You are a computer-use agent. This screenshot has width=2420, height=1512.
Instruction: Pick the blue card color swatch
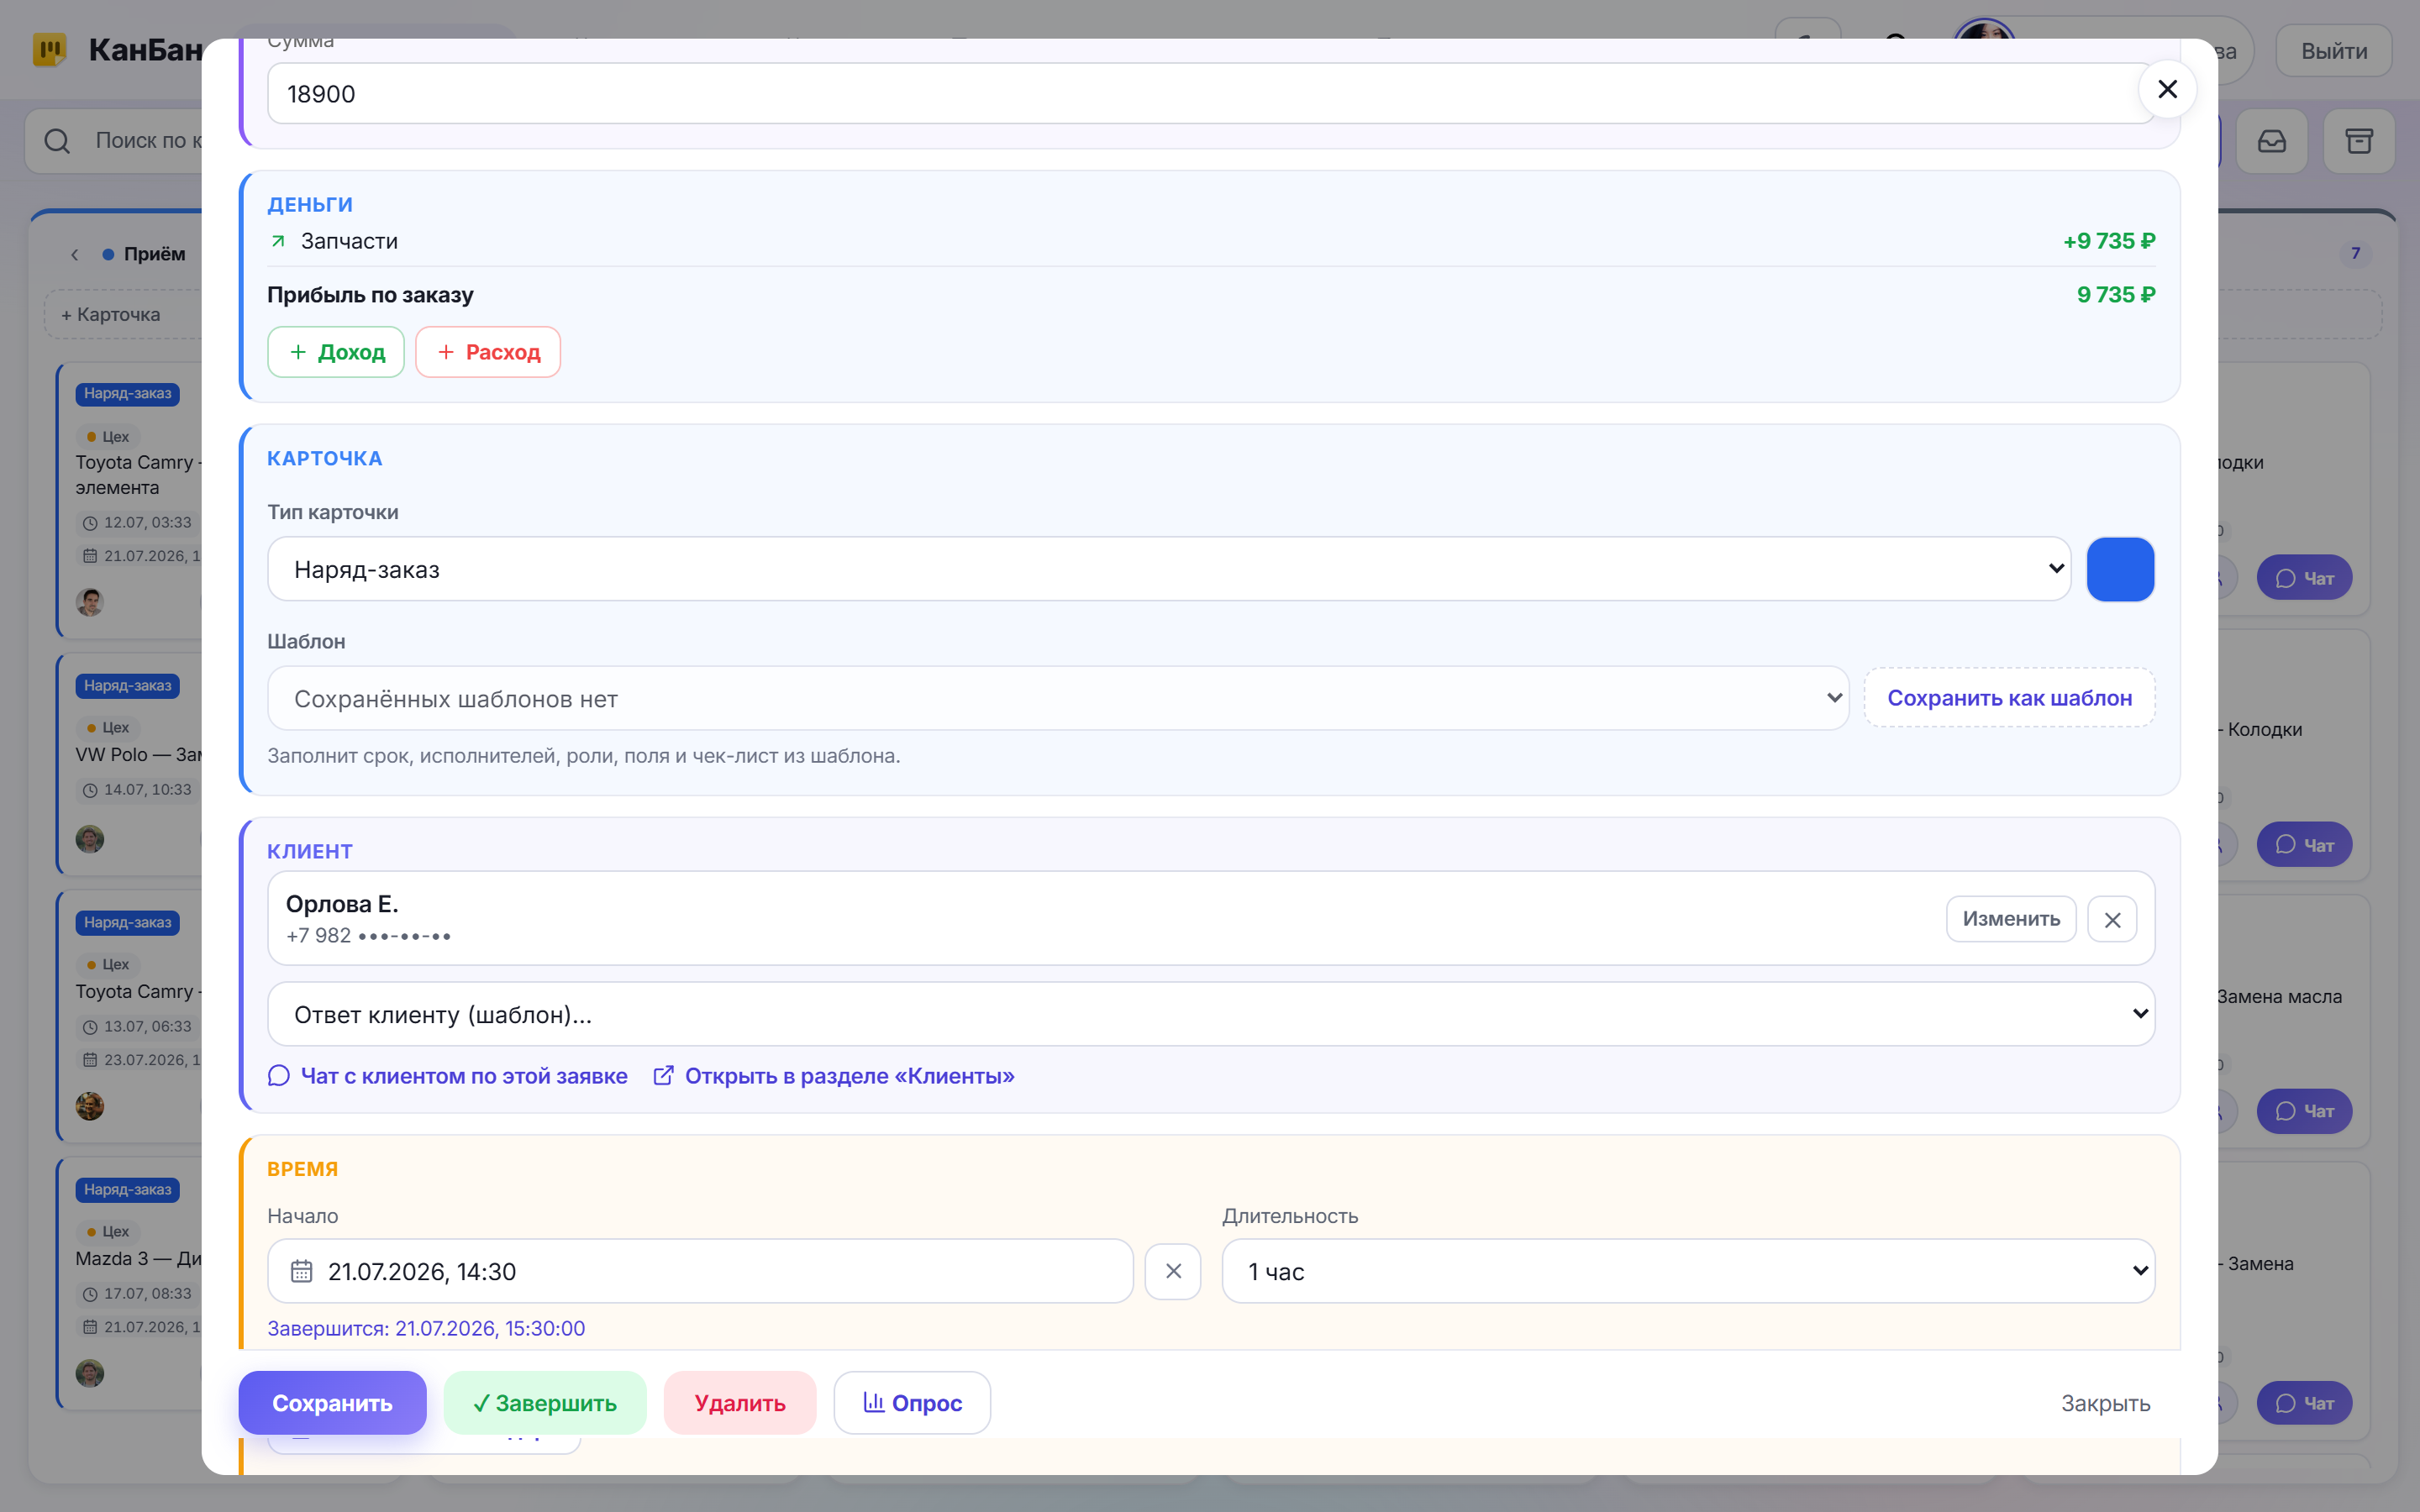point(2120,569)
